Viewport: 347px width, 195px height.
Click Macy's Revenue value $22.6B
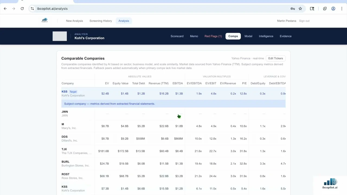(x=164, y=126)
